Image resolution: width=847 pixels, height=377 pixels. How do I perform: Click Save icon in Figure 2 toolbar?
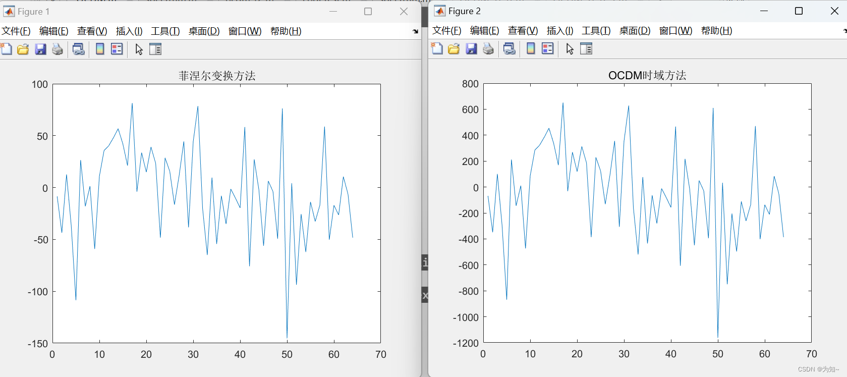471,48
